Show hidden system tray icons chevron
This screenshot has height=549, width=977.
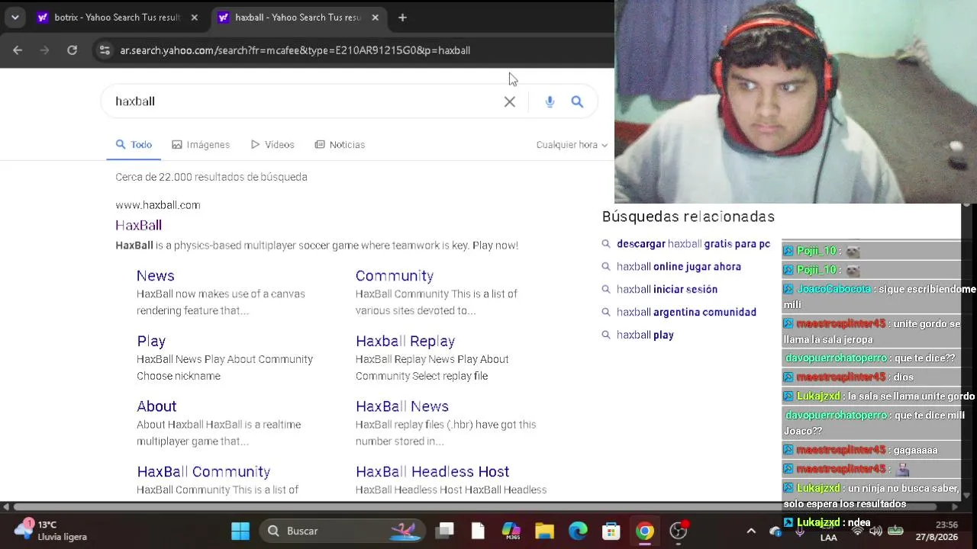coord(751,531)
